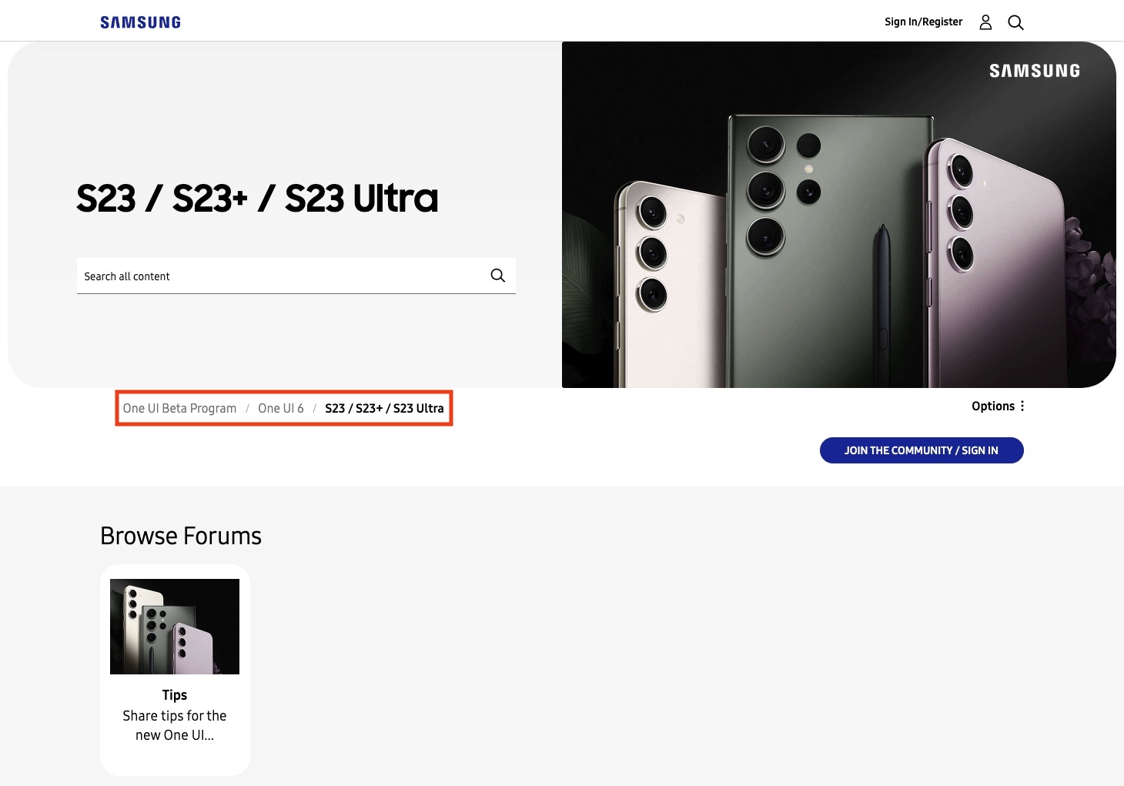Click the Samsung logo in header
The image size is (1124, 786).
[x=140, y=22]
